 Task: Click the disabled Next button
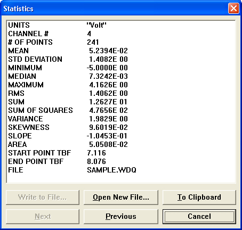click(x=43, y=217)
